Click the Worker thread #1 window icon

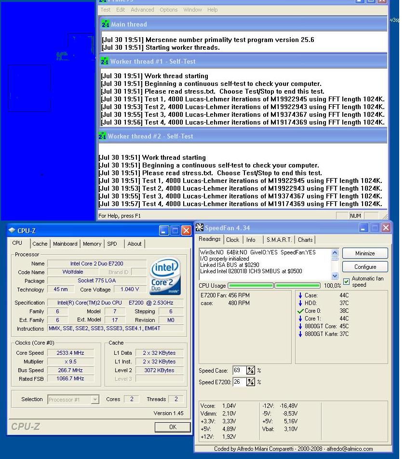tap(105, 61)
